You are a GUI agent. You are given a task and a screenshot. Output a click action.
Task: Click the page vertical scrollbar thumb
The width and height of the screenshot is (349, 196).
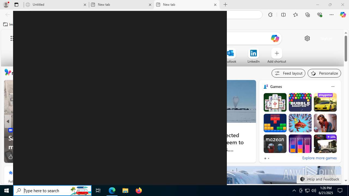(346, 48)
